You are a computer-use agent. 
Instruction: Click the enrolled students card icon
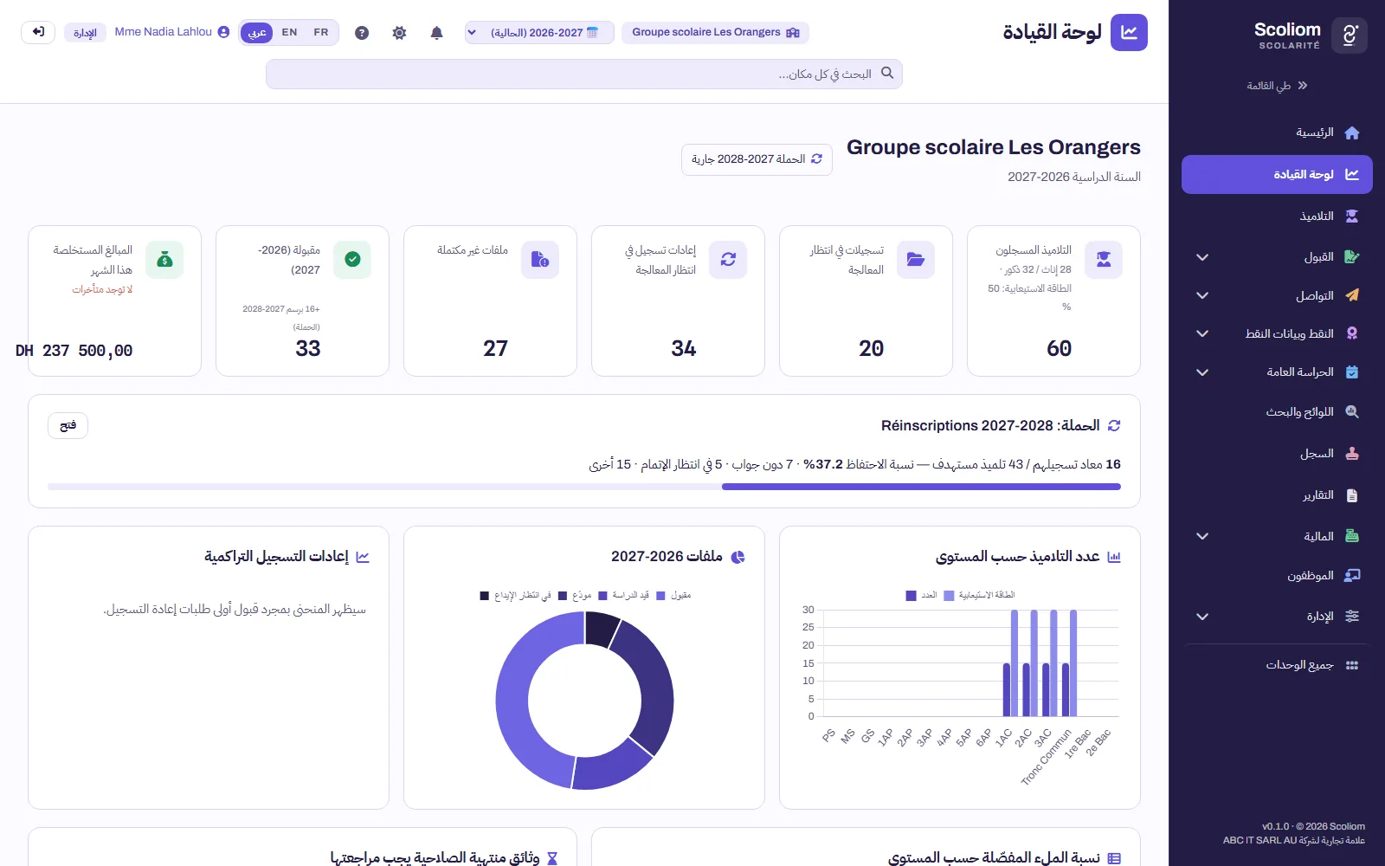pos(1104,260)
